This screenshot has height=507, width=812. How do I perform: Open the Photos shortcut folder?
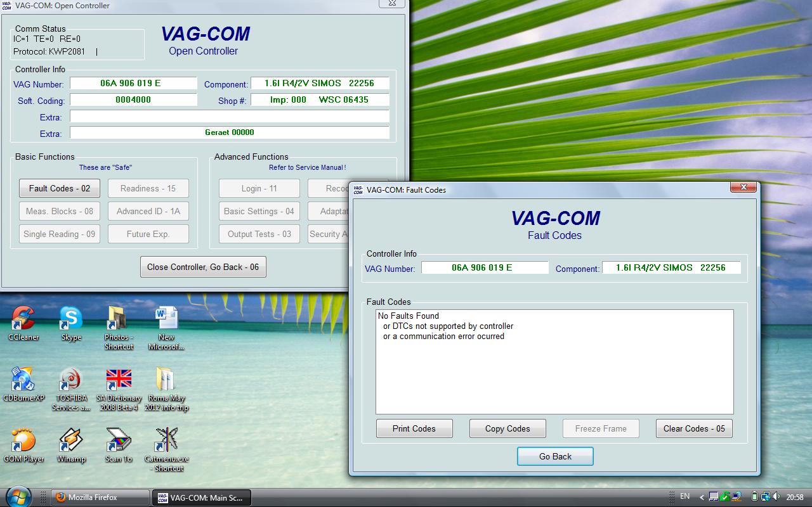[119, 319]
